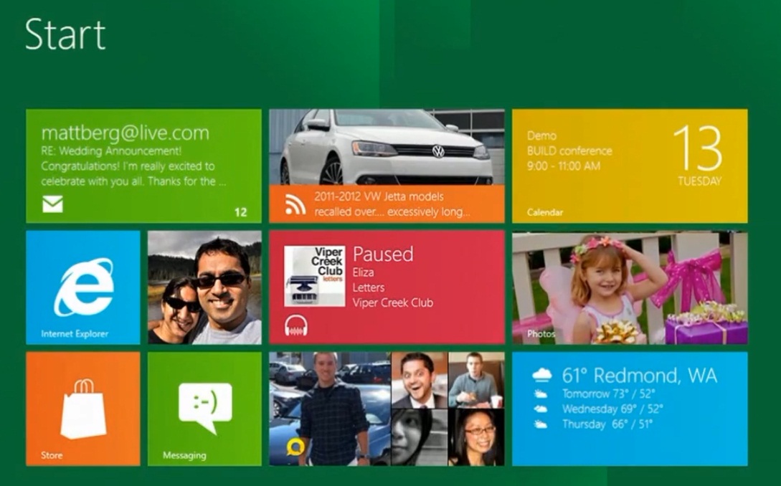This screenshot has height=486, width=781.
Task: Open the Viper Creek Club album art
Action: [314, 276]
